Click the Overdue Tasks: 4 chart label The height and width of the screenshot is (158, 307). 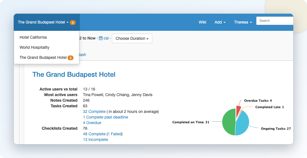tap(258, 101)
